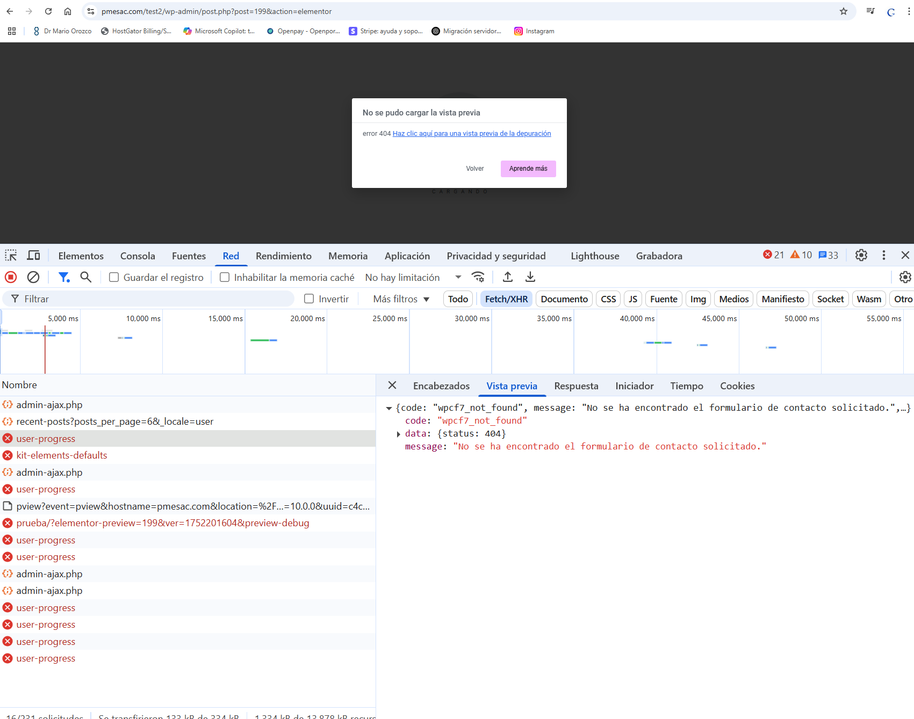Image resolution: width=914 pixels, height=719 pixels.
Task: Open the No hay limitación throttling dropdown
Action: pyautogui.click(x=413, y=278)
